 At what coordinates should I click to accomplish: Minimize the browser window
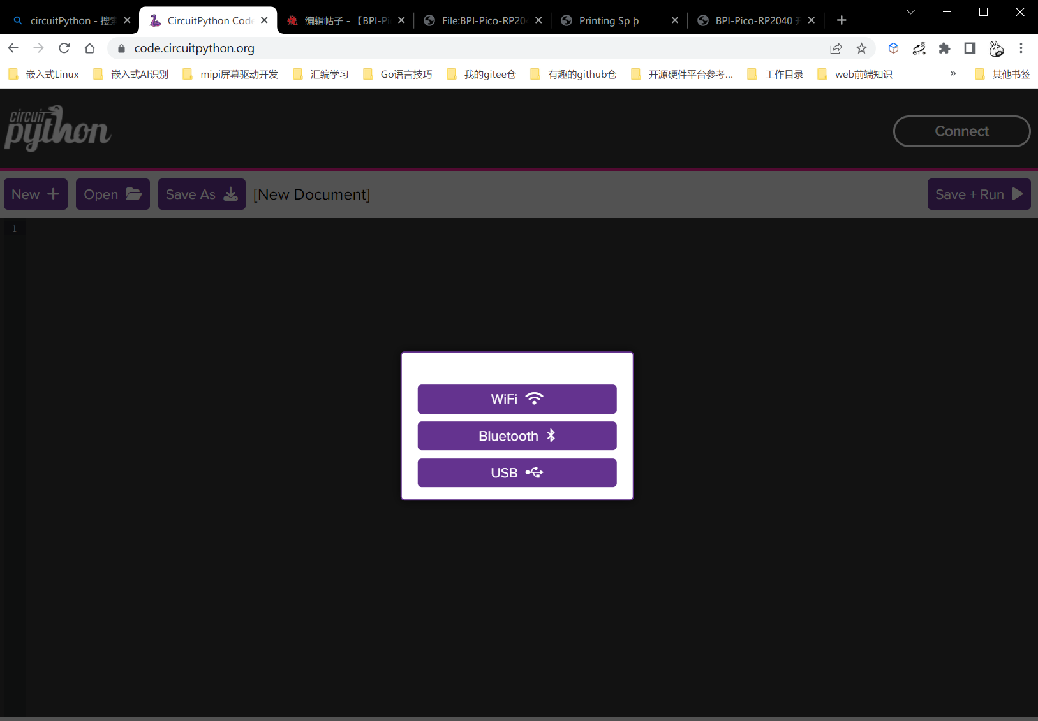pyautogui.click(x=947, y=12)
